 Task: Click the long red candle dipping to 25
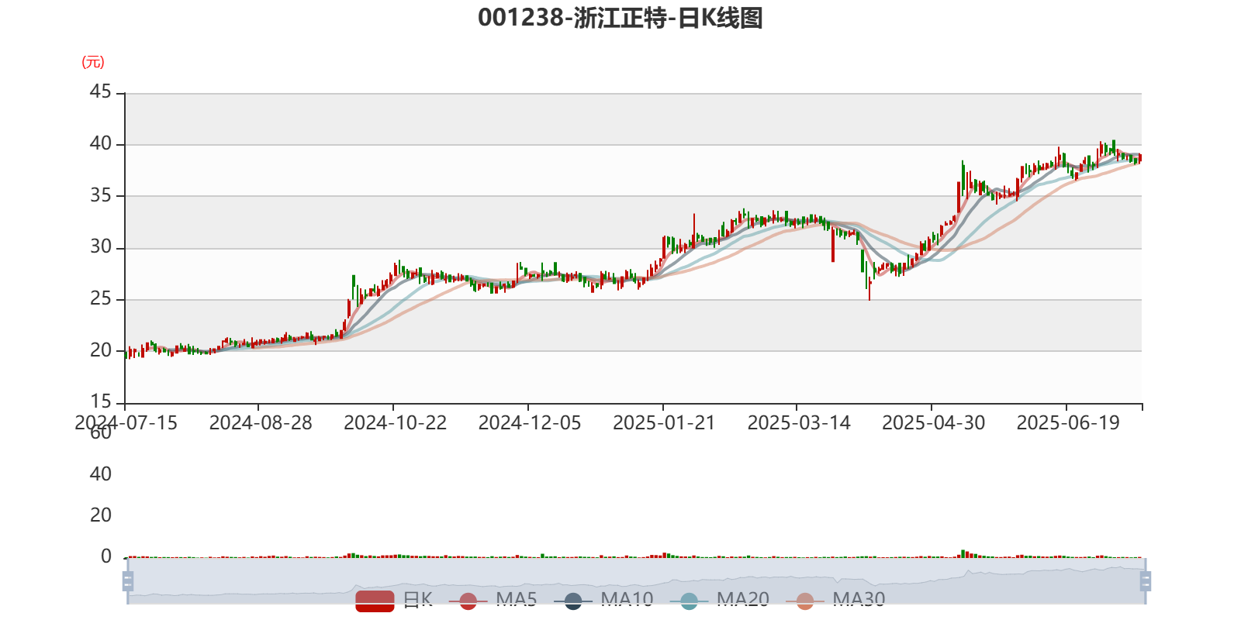pos(869,288)
